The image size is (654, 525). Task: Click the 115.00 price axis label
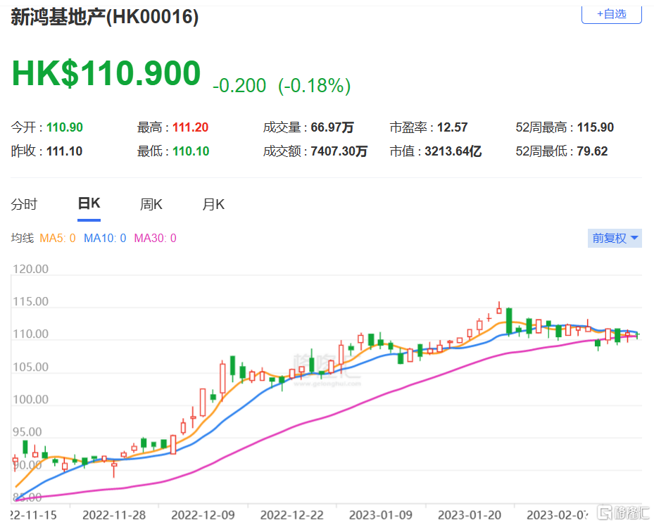click(30, 301)
